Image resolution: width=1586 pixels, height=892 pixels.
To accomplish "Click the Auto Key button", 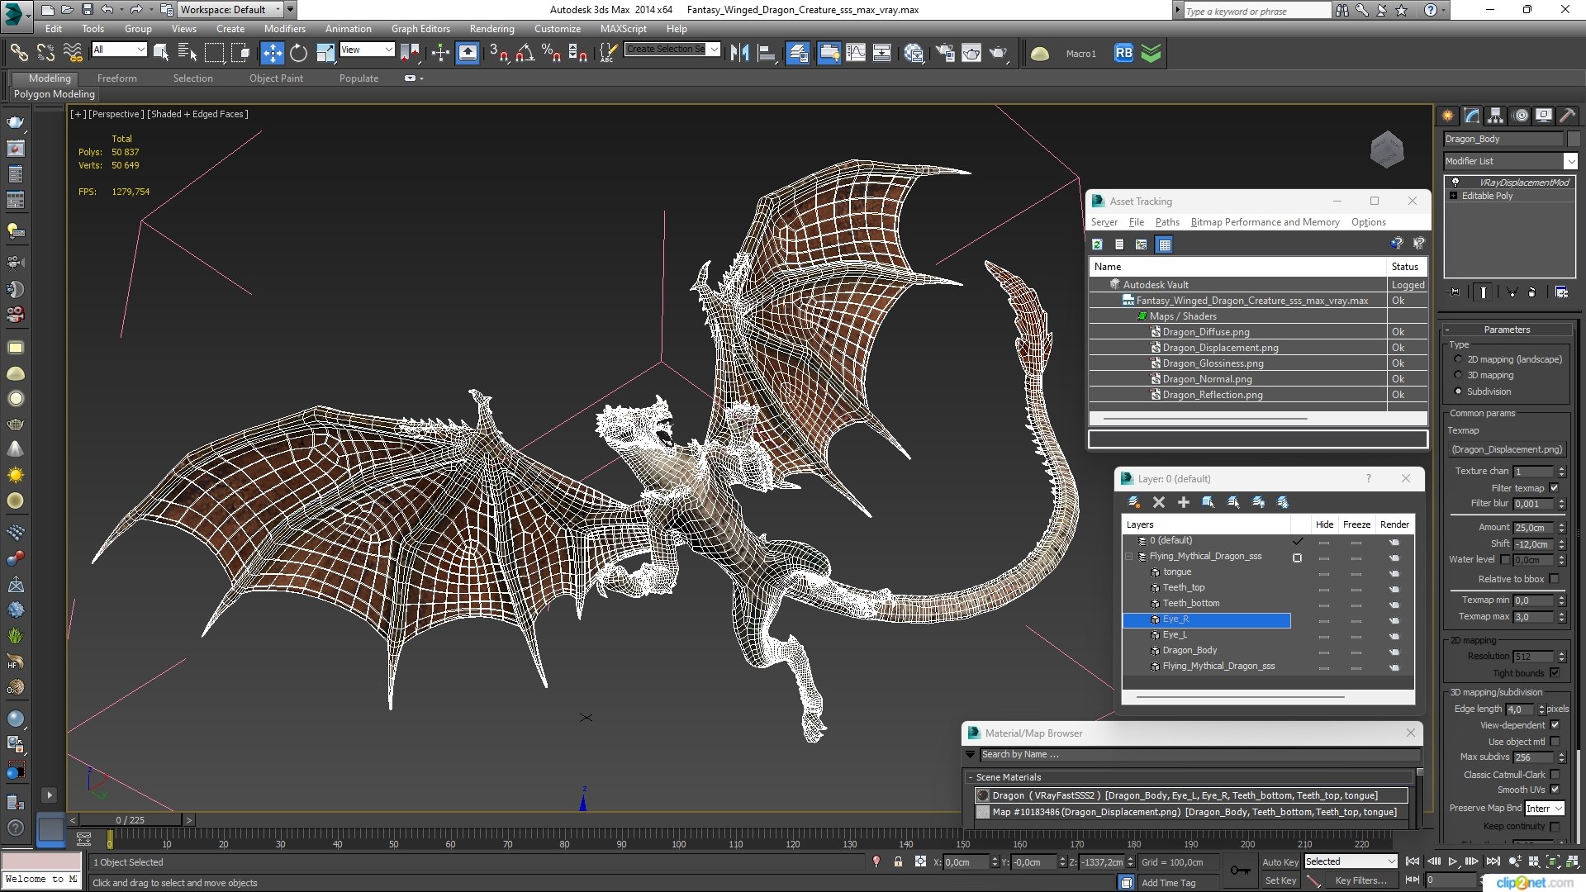I will pyautogui.click(x=1280, y=861).
